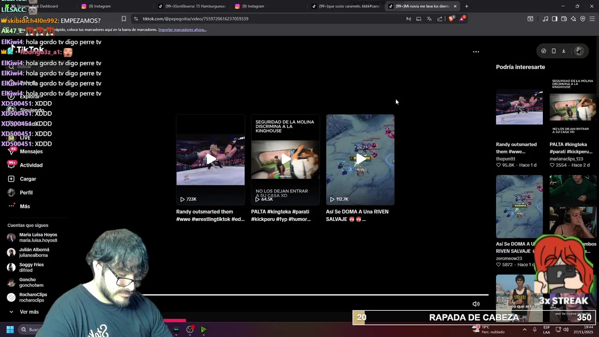Image resolution: width=599 pixels, height=337 pixels.
Task: Click Importar marcadores ahora link
Action: 182,29
